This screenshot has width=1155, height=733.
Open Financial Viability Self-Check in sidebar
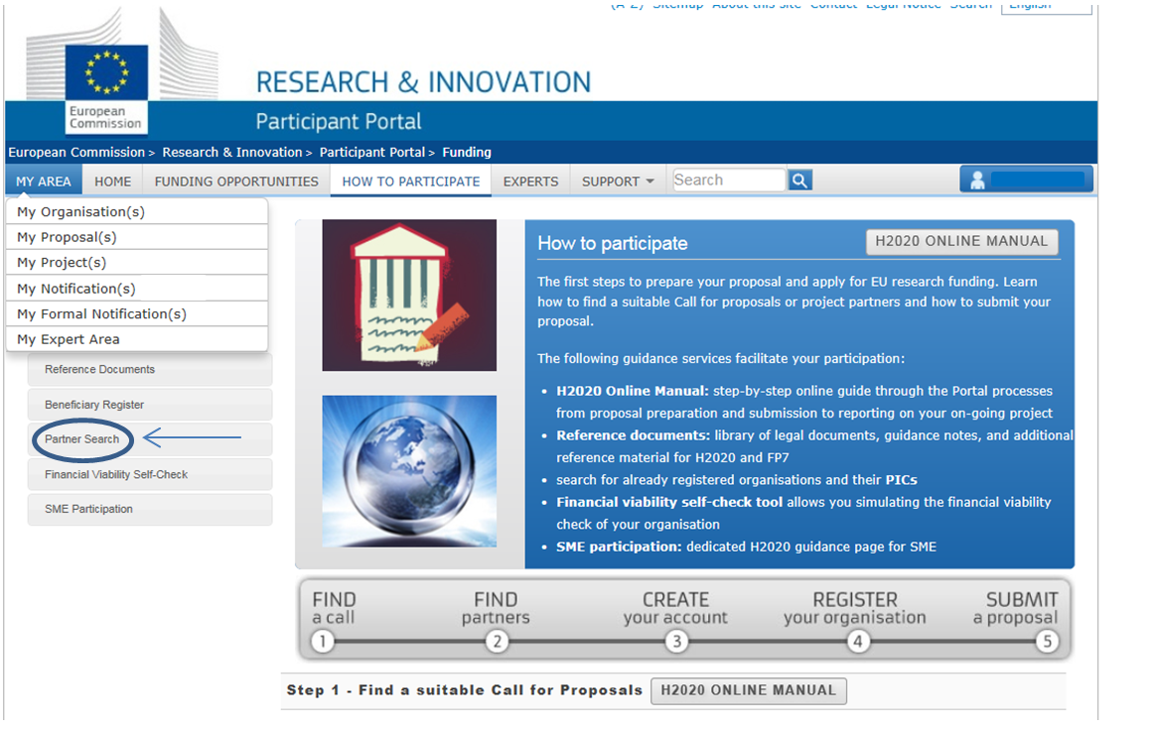[150, 475]
